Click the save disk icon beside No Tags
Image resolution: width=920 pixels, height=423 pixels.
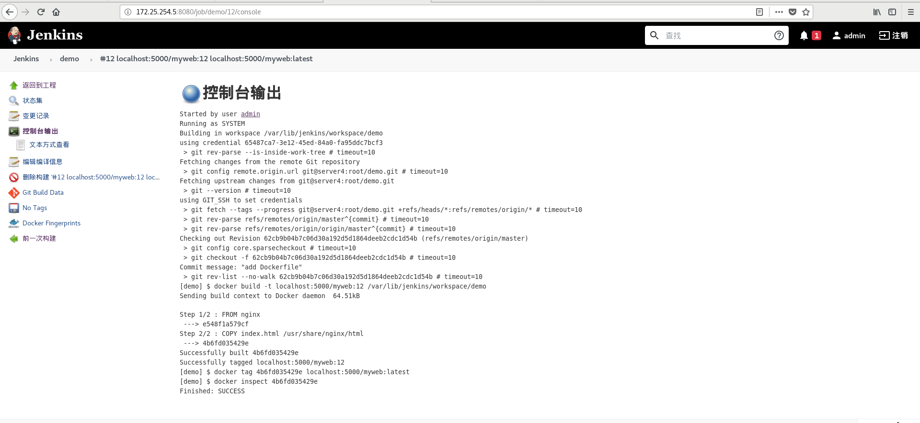14,208
